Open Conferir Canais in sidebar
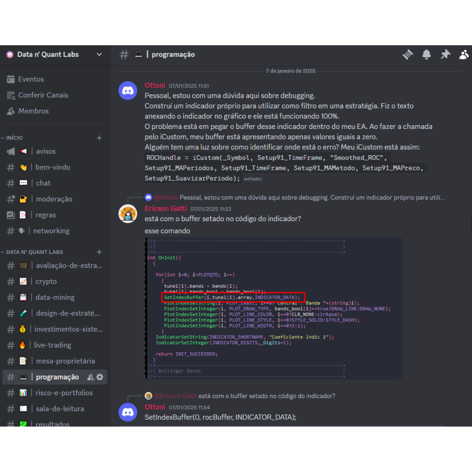 pyautogui.click(x=43, y=95)
